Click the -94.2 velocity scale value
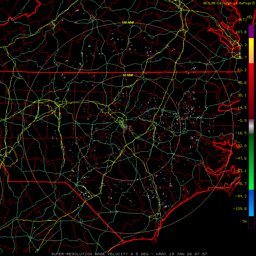The height and width of the screenshot is (256, 256). pos(241,196)
